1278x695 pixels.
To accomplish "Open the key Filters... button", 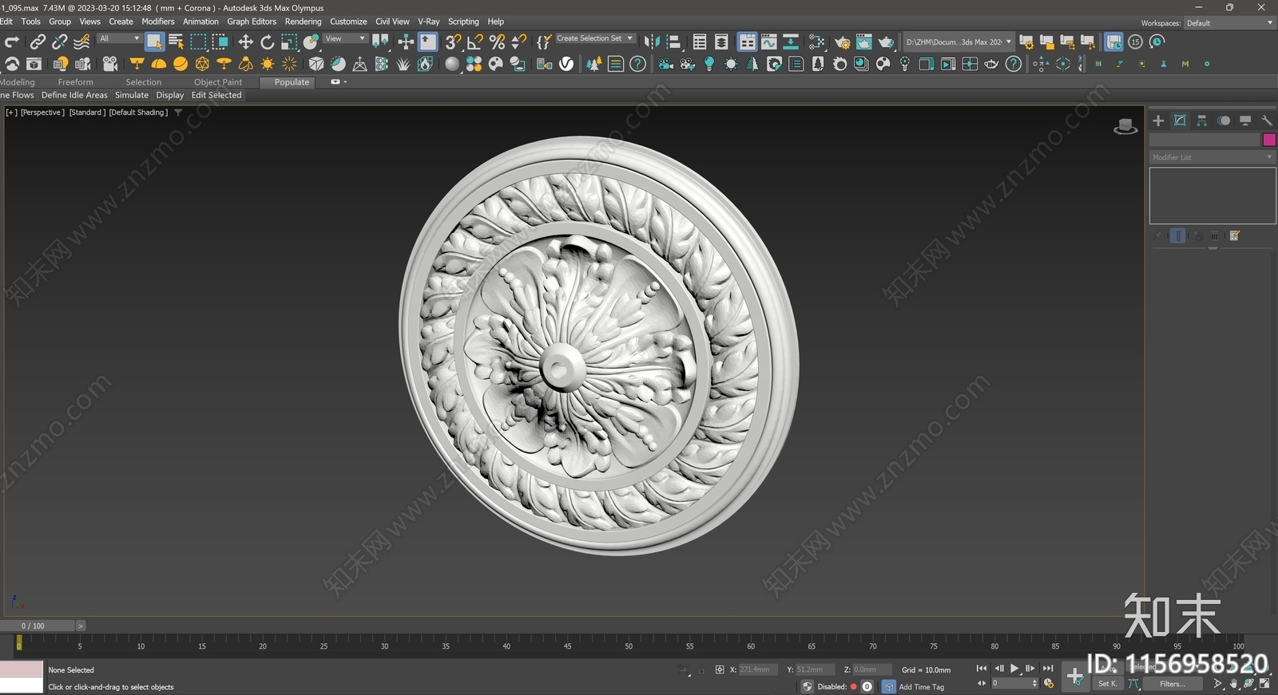I will click(x=1173, y=684).
